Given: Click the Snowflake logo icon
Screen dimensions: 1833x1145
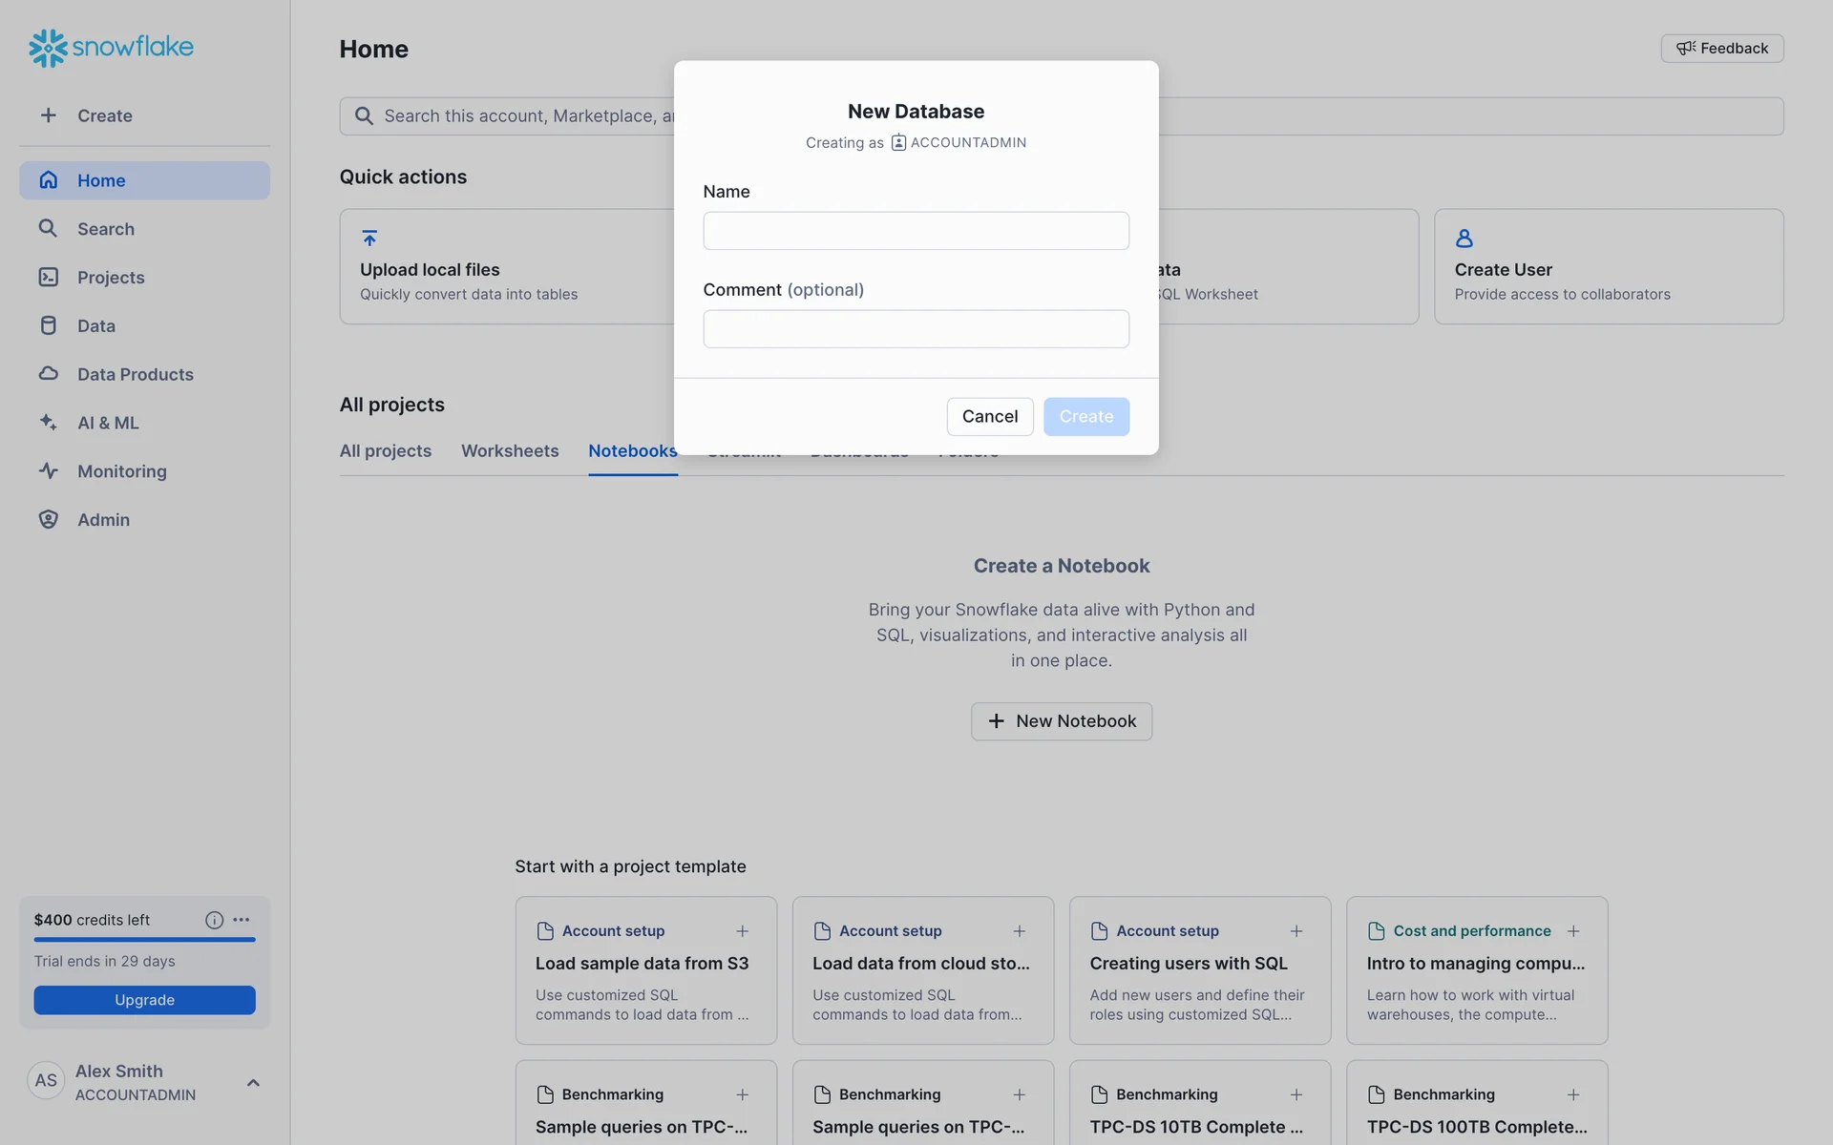Looking at the screenshot, I should 48,48.
